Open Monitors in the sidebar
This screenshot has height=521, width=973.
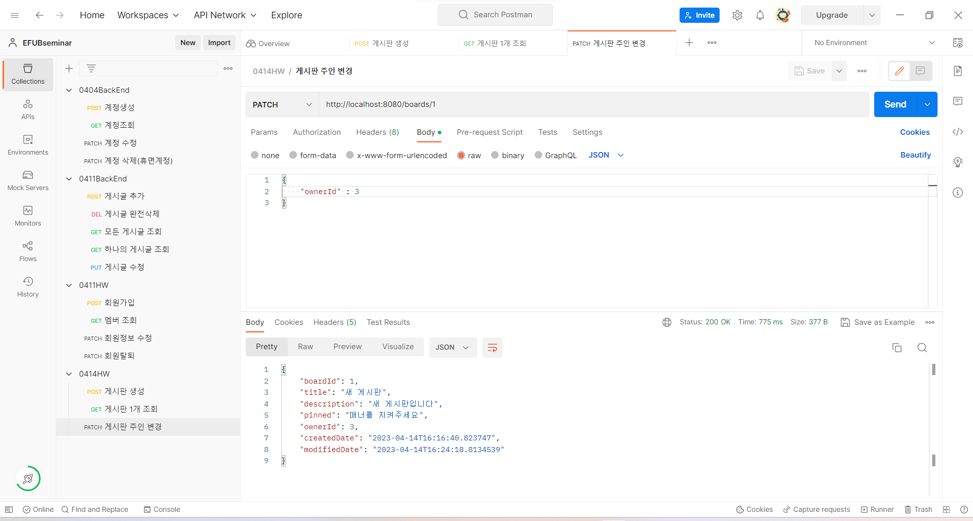coord(28,216)
